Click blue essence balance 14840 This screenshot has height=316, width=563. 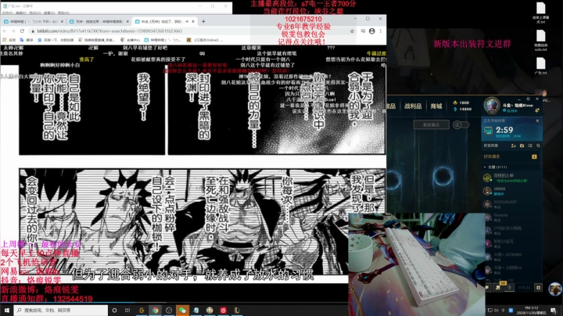coord(463,110)
